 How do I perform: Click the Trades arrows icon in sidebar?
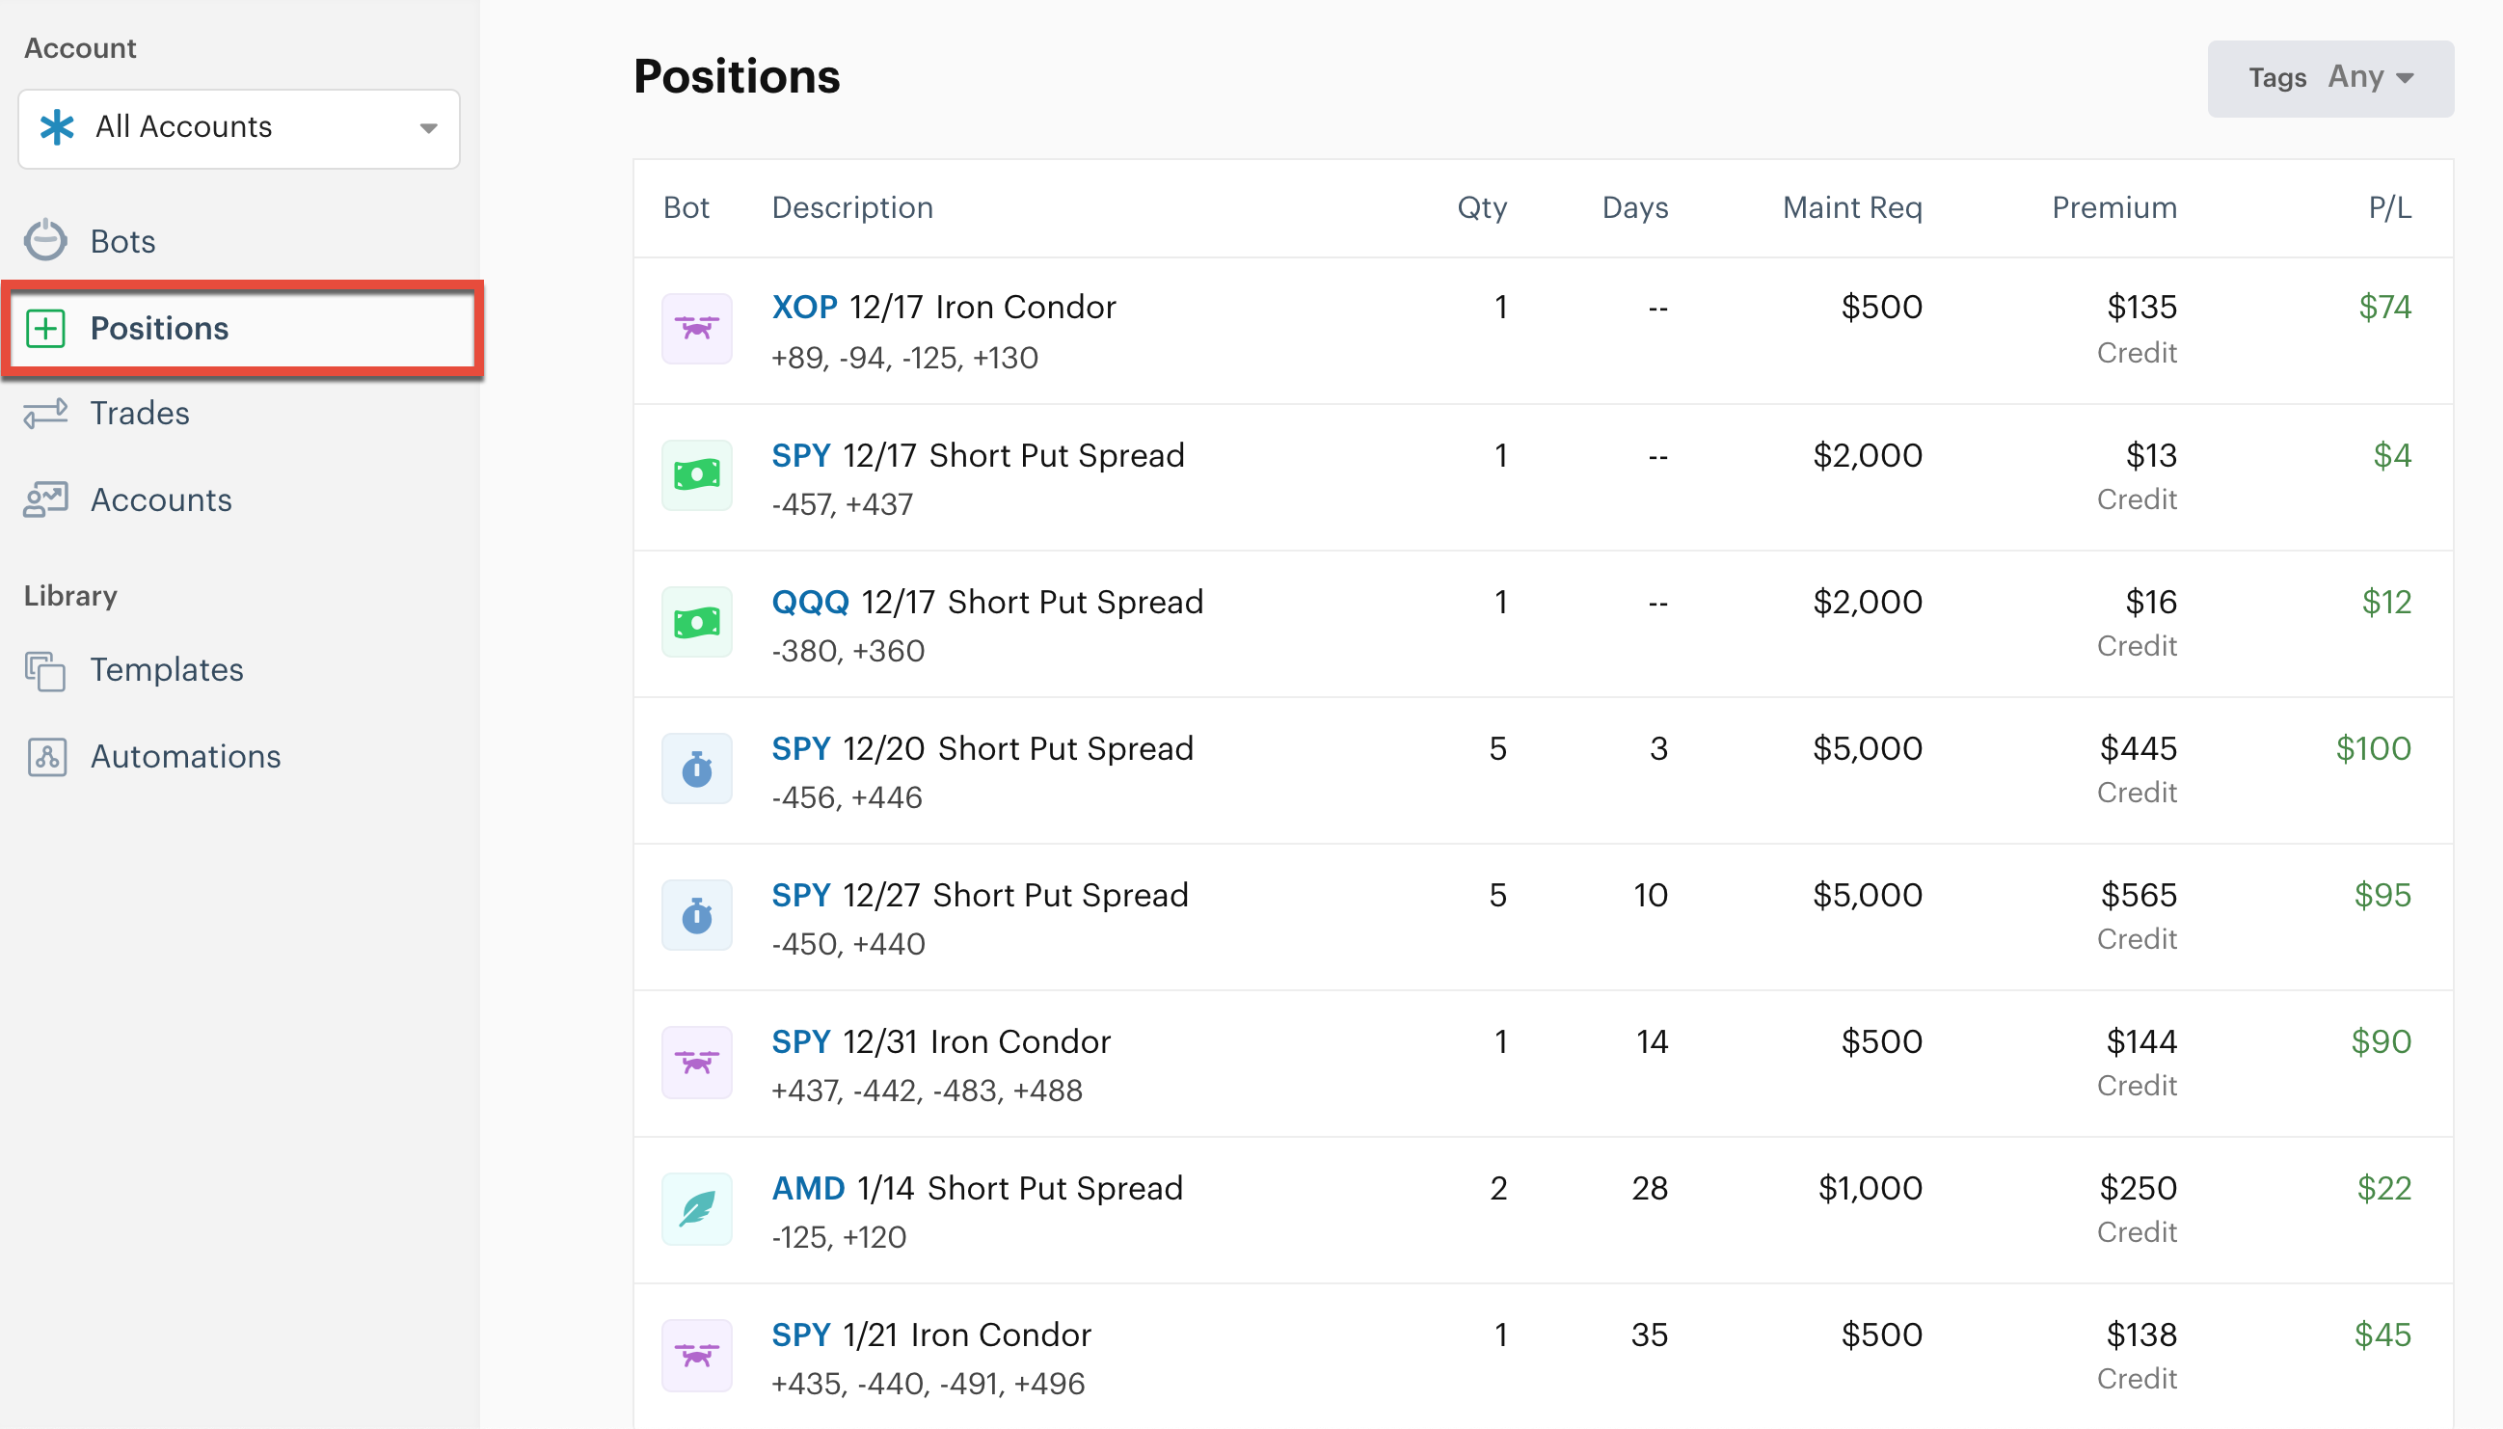(x=45, y=414)
